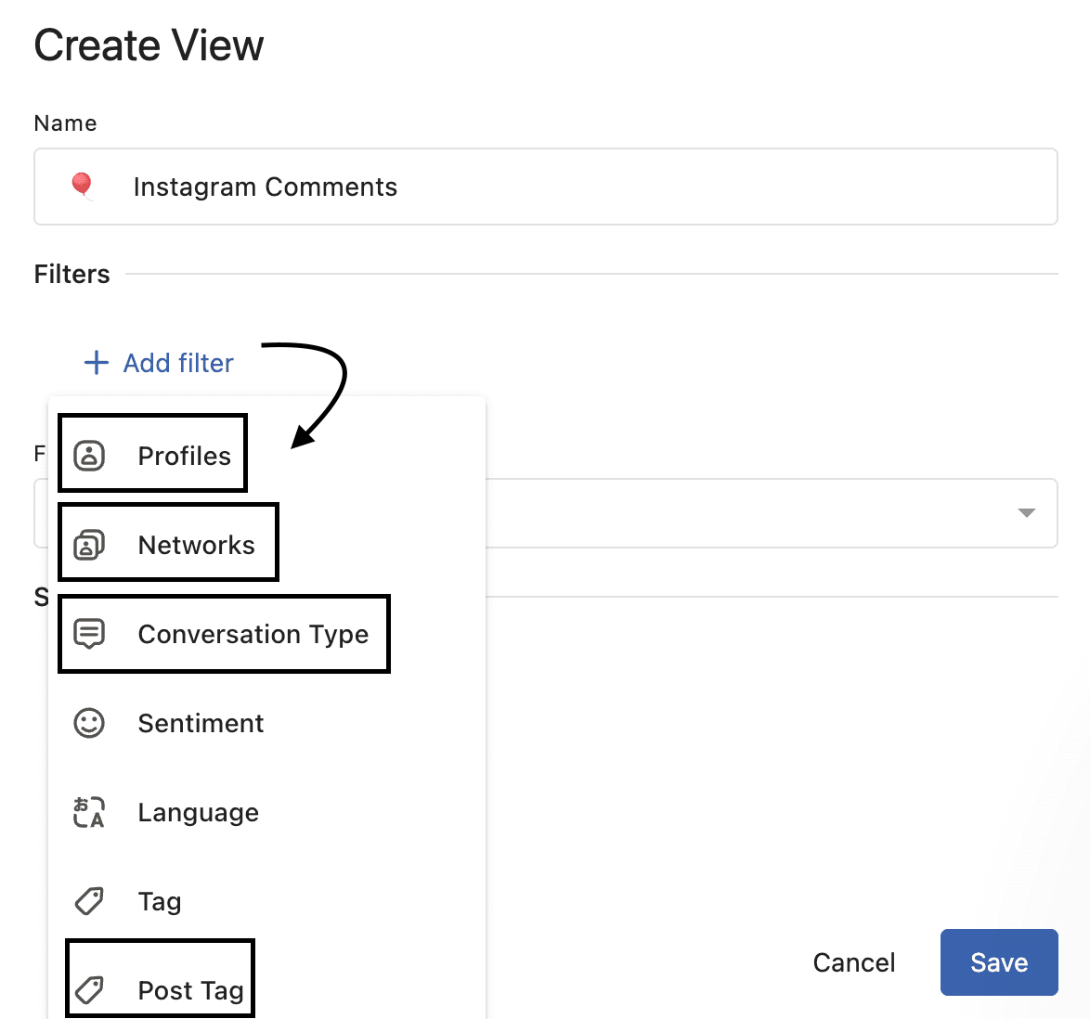Select Networks filter option

[x=196, y=545]
